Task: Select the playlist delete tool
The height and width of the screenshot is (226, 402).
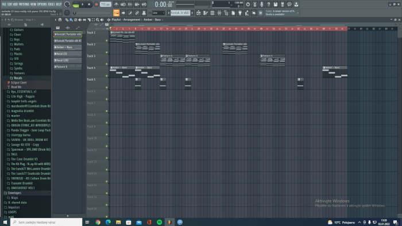Action: coord(75,20)
